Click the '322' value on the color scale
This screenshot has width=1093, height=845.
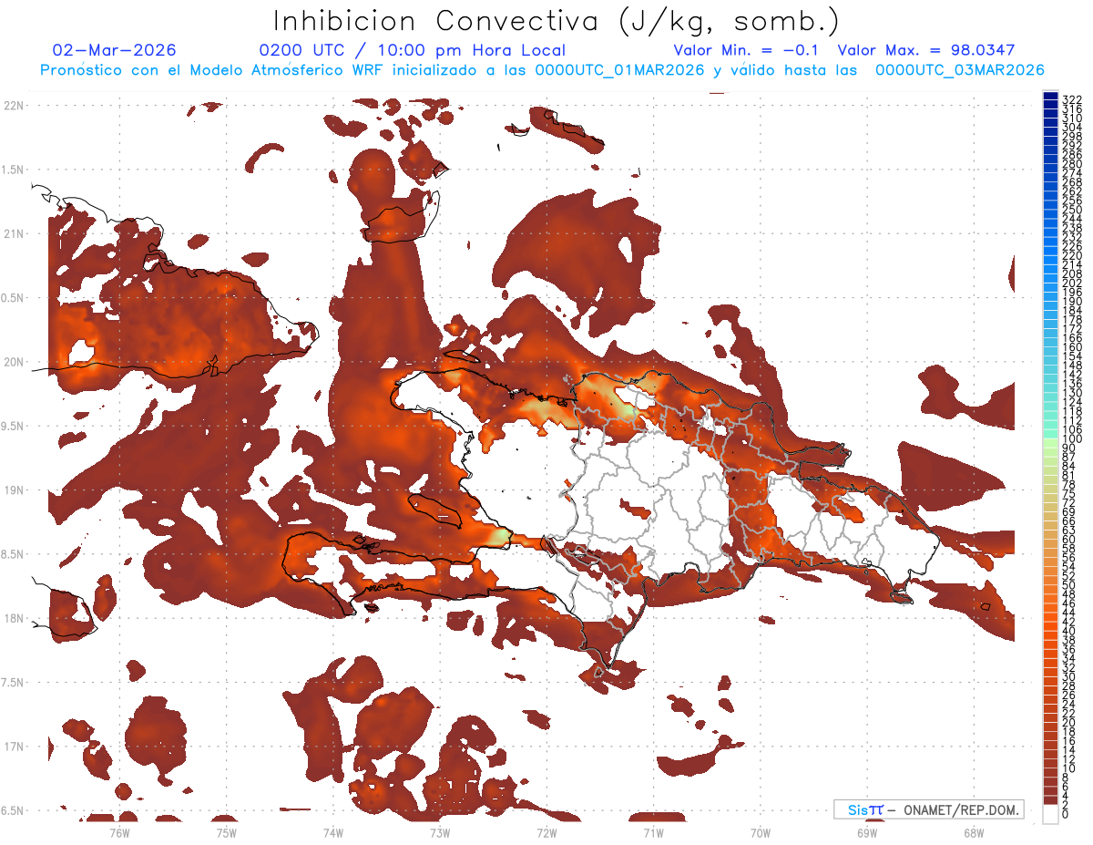[x=1072, y=99]
